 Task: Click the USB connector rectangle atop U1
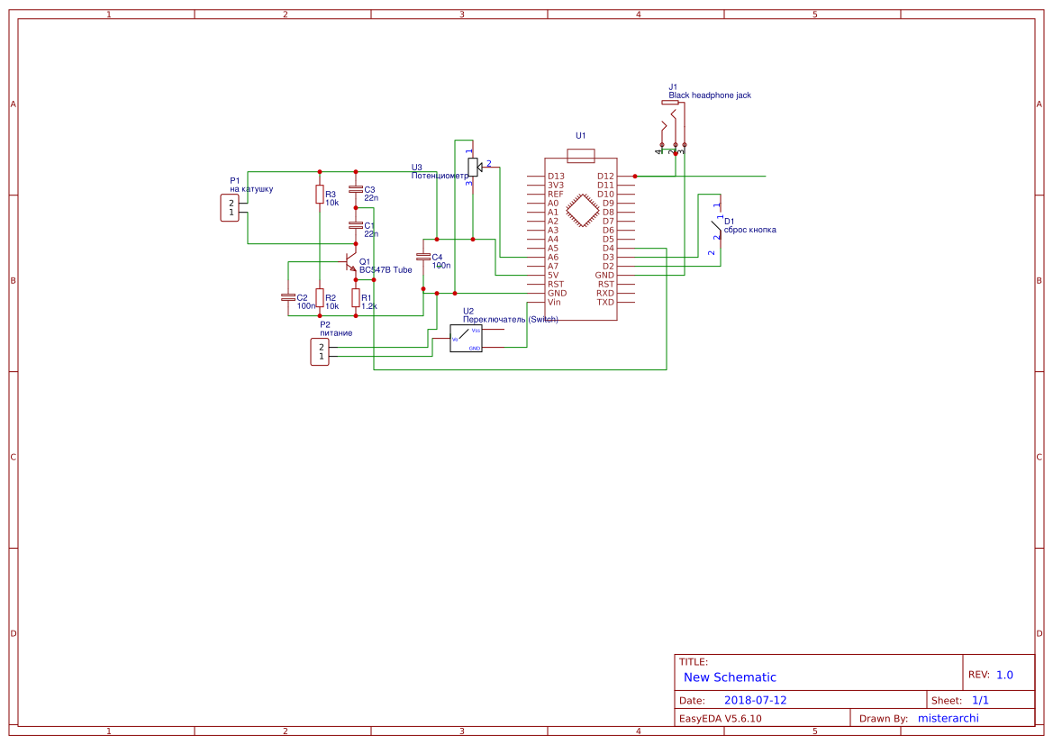coord(581,157)
